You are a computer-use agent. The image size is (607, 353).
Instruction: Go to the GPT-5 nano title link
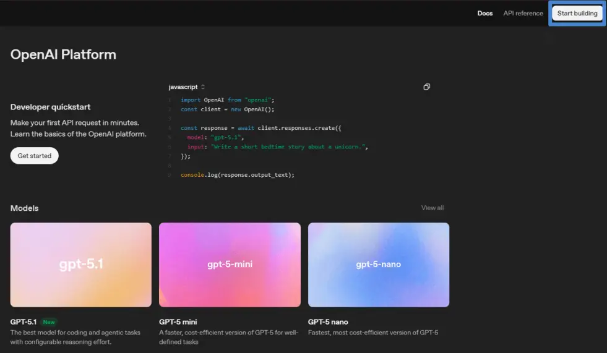pos(328,322)
